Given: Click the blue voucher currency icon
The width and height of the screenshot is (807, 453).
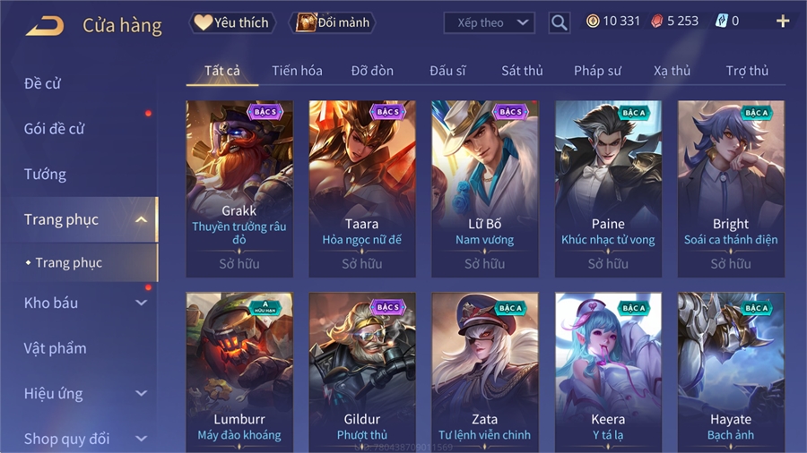Looking at the screenshot, I should [x=721, y=21].
